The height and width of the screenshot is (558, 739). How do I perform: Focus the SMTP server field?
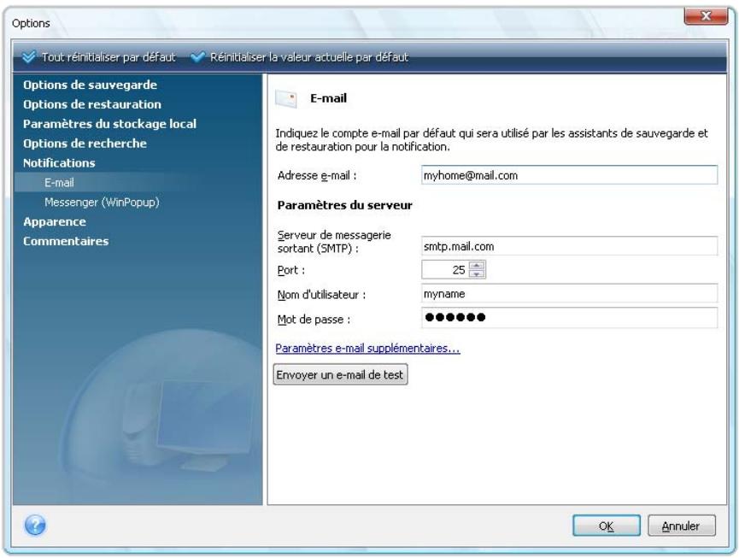(569, 246)
